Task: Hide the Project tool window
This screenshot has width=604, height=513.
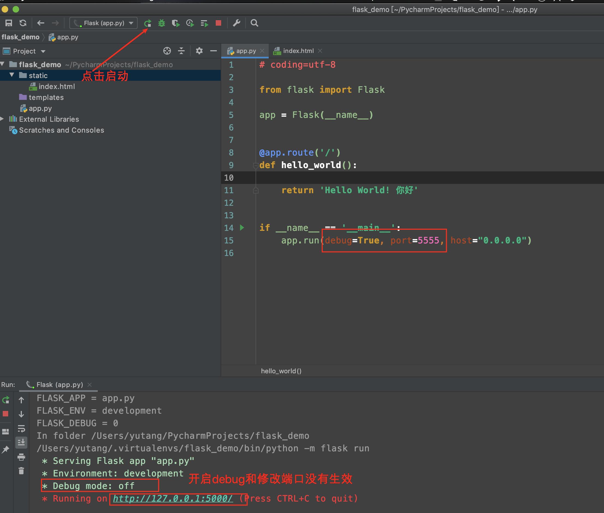Action: pyautogui.click(x=214, y=51)
